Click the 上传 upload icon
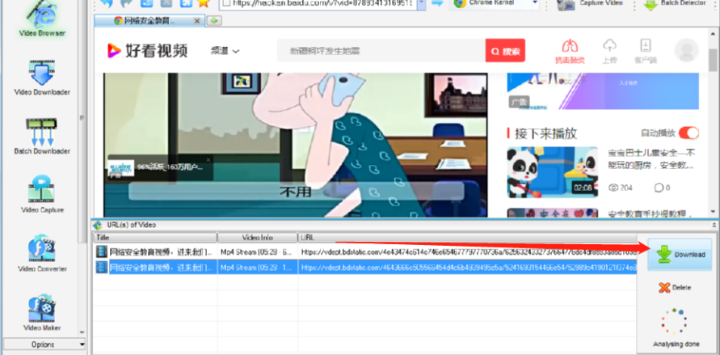 [609, 51]
